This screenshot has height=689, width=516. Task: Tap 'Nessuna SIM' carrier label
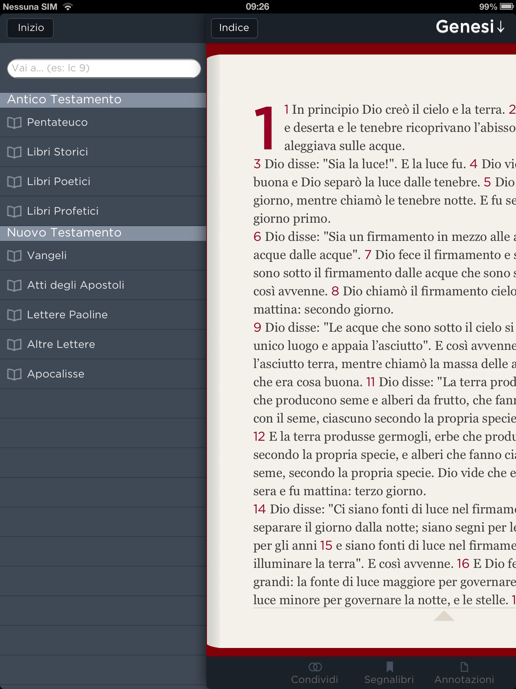click(x=30, y=7)
